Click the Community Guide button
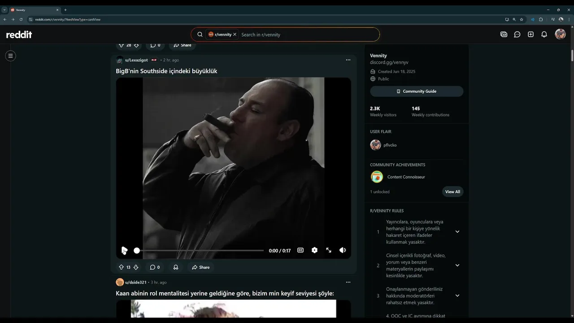 click(417, 91)
